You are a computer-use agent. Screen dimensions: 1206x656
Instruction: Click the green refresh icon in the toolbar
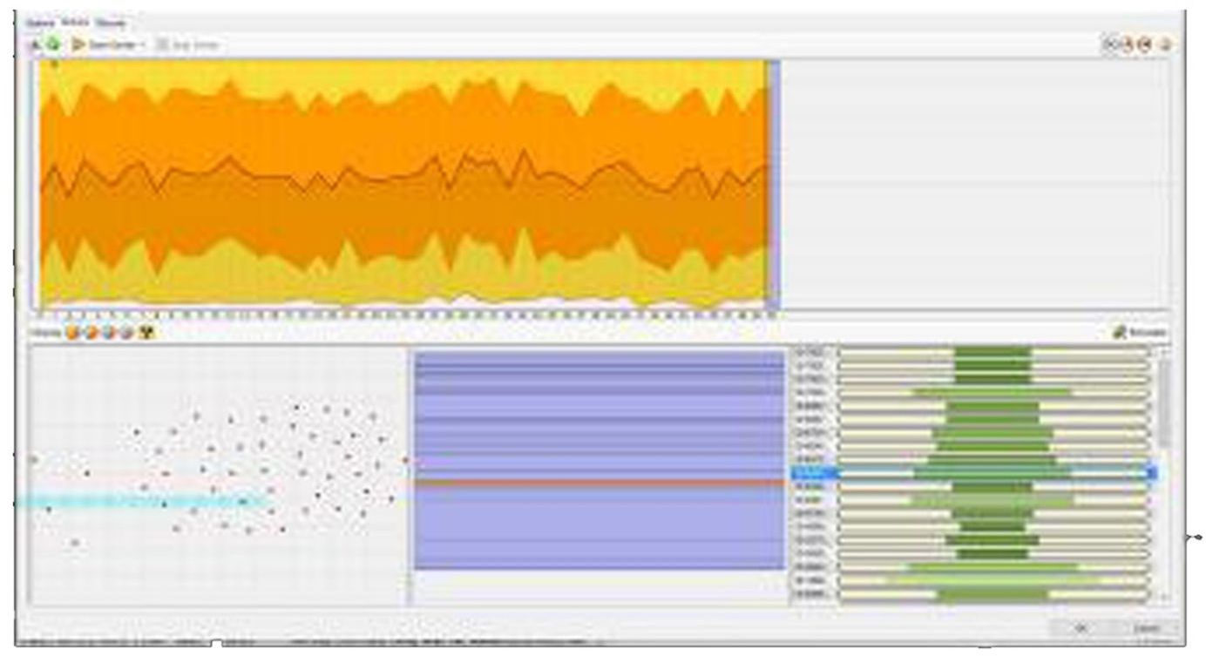coord(53,44)
